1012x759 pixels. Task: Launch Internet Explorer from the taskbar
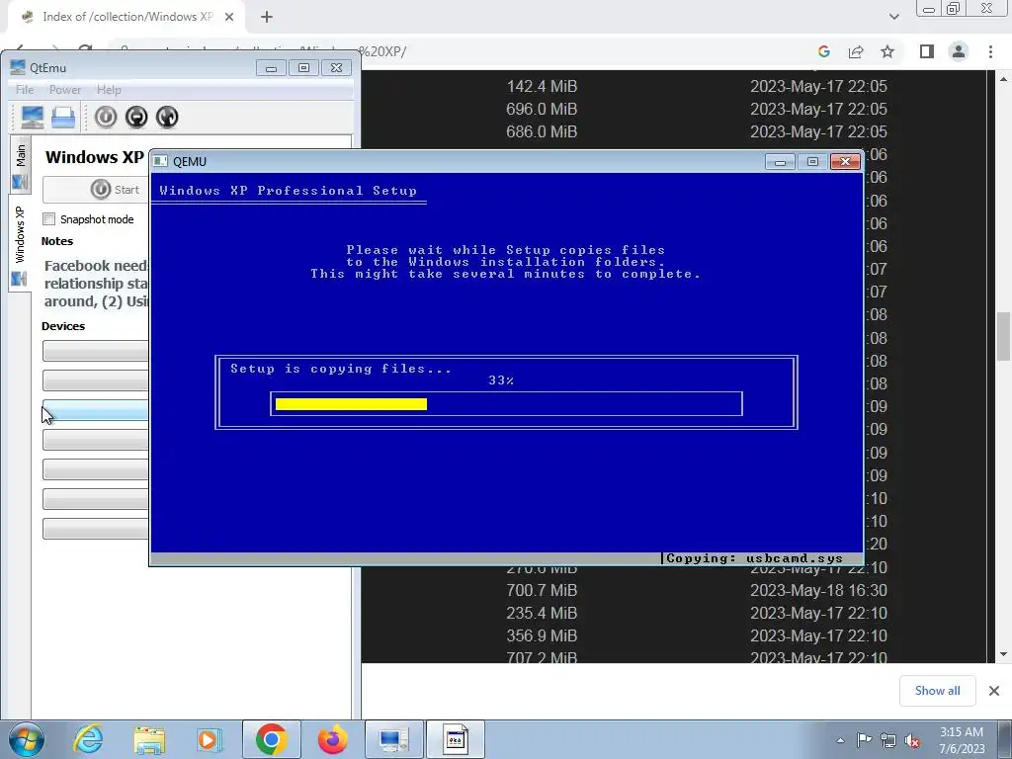88,739
